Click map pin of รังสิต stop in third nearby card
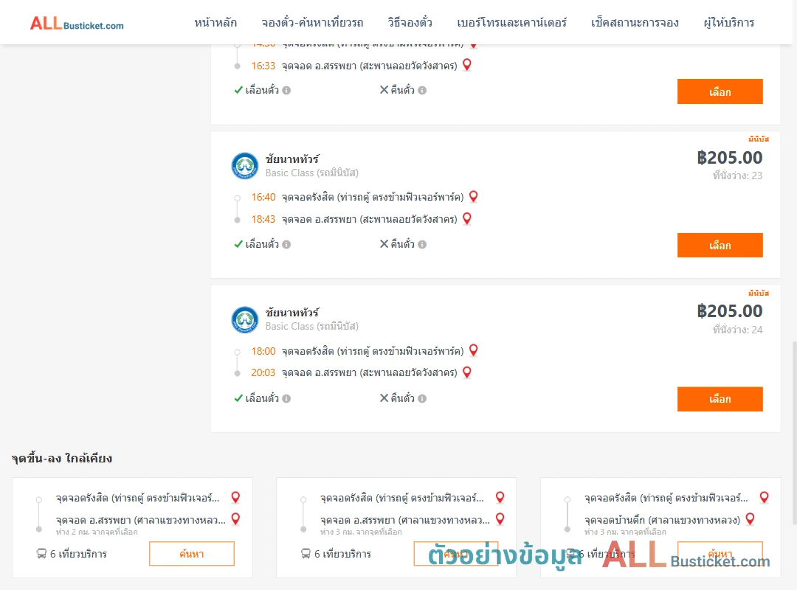Viewport: 797px width, 590px height. pos(764,497)
